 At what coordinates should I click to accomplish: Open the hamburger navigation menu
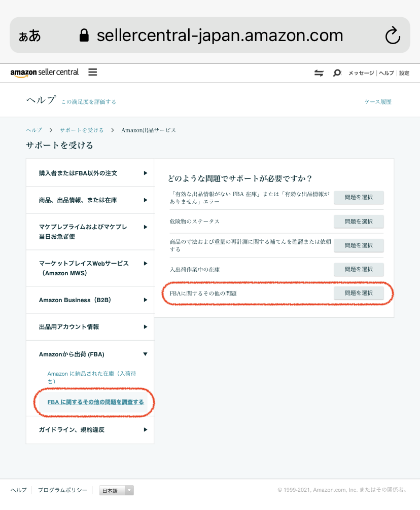tap(92, 72)
